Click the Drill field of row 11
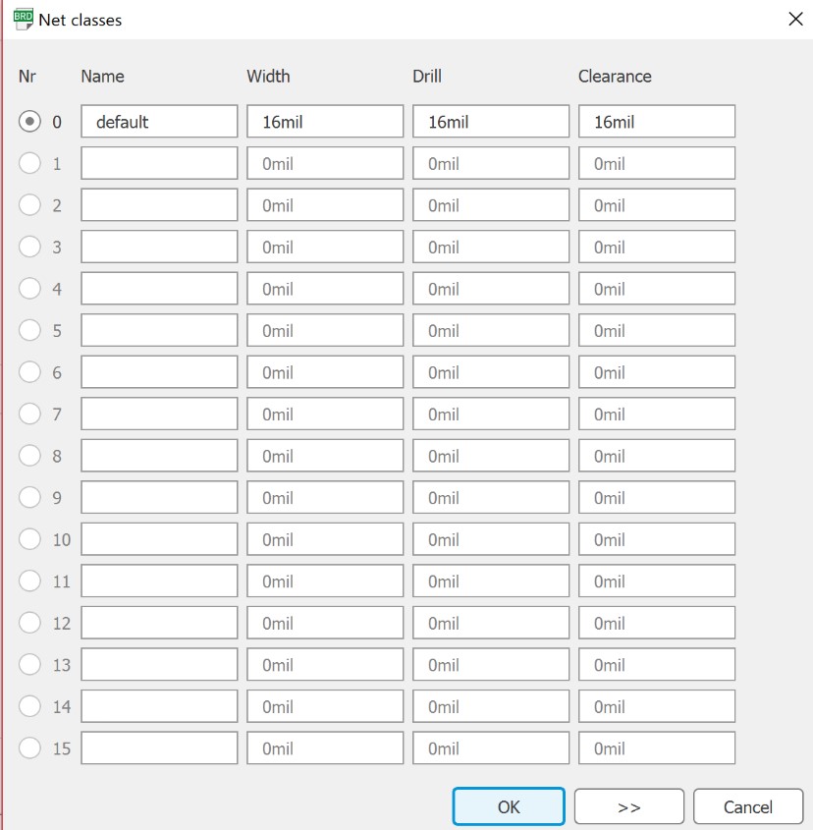 click(491, 581)
